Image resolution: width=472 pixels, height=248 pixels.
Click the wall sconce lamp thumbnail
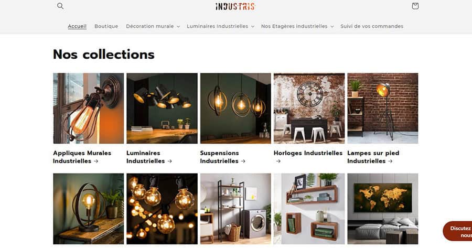(89, 109)
